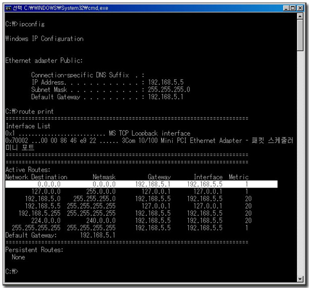Minimize the cmd.exe window

pyautogui.click(x=286, y=8)
